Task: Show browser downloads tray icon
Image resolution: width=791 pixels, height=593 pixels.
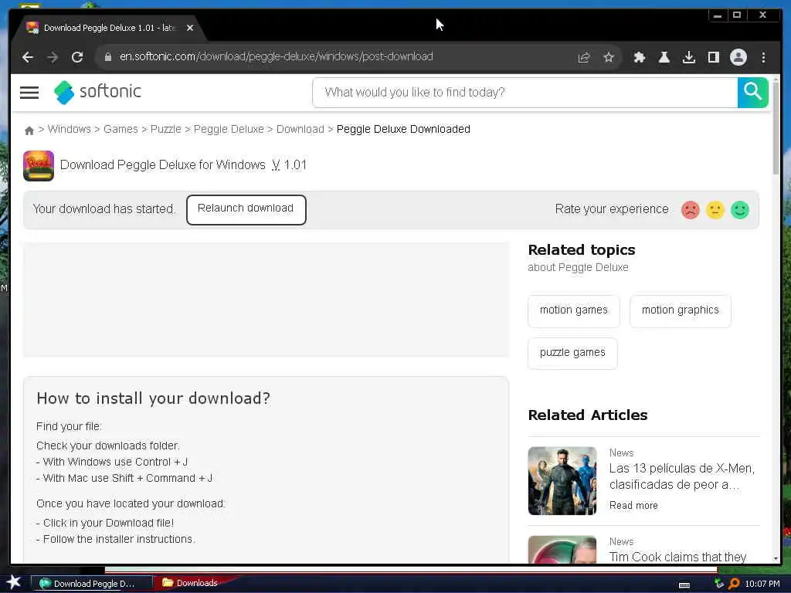Action: pos(688,57)
